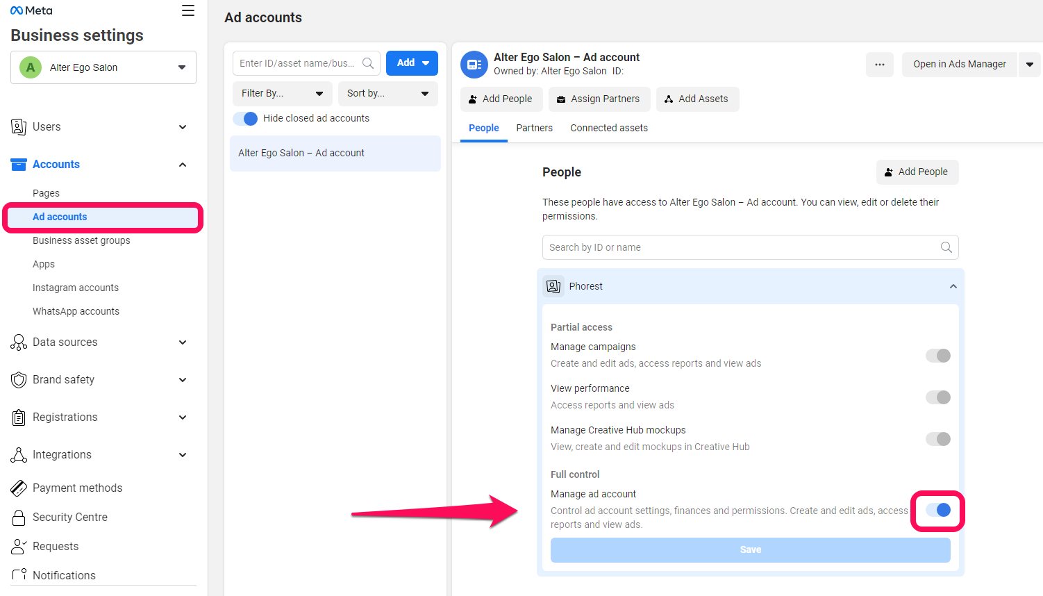Expand the Data sources section

[x=183, y=342]
